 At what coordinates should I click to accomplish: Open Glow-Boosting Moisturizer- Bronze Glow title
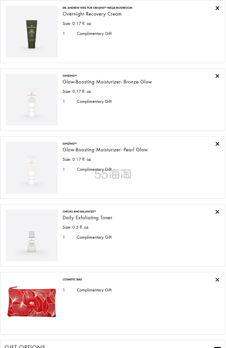(x=107, y=82)
